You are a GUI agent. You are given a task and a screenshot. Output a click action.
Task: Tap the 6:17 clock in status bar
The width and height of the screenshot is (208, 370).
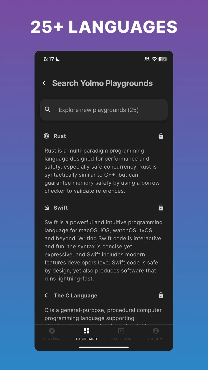click(x=49, y=59)
